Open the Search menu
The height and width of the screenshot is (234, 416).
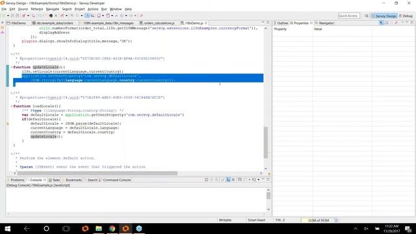click(x=67, y=9)
